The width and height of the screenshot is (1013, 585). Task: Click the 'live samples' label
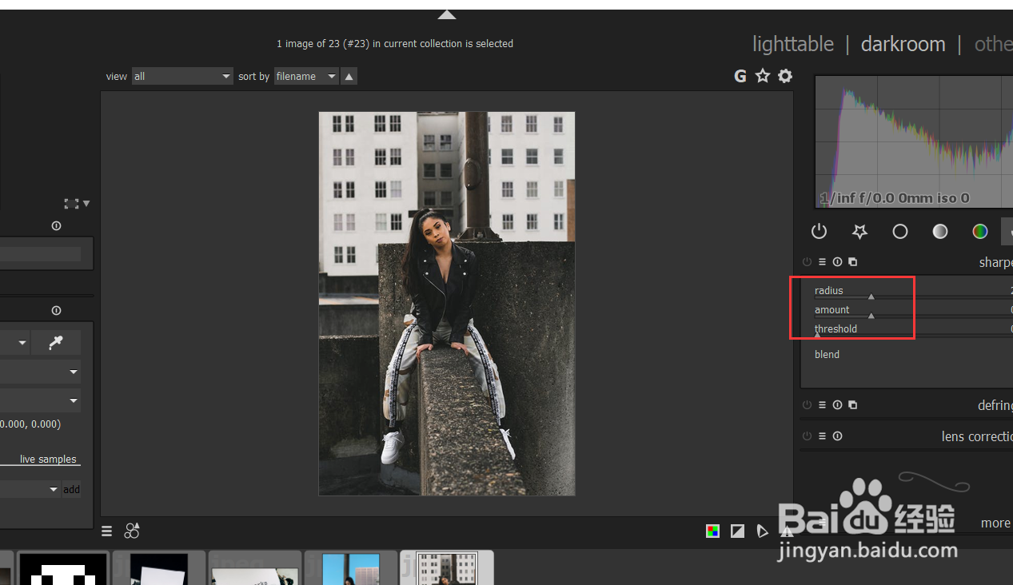(48, 460)
